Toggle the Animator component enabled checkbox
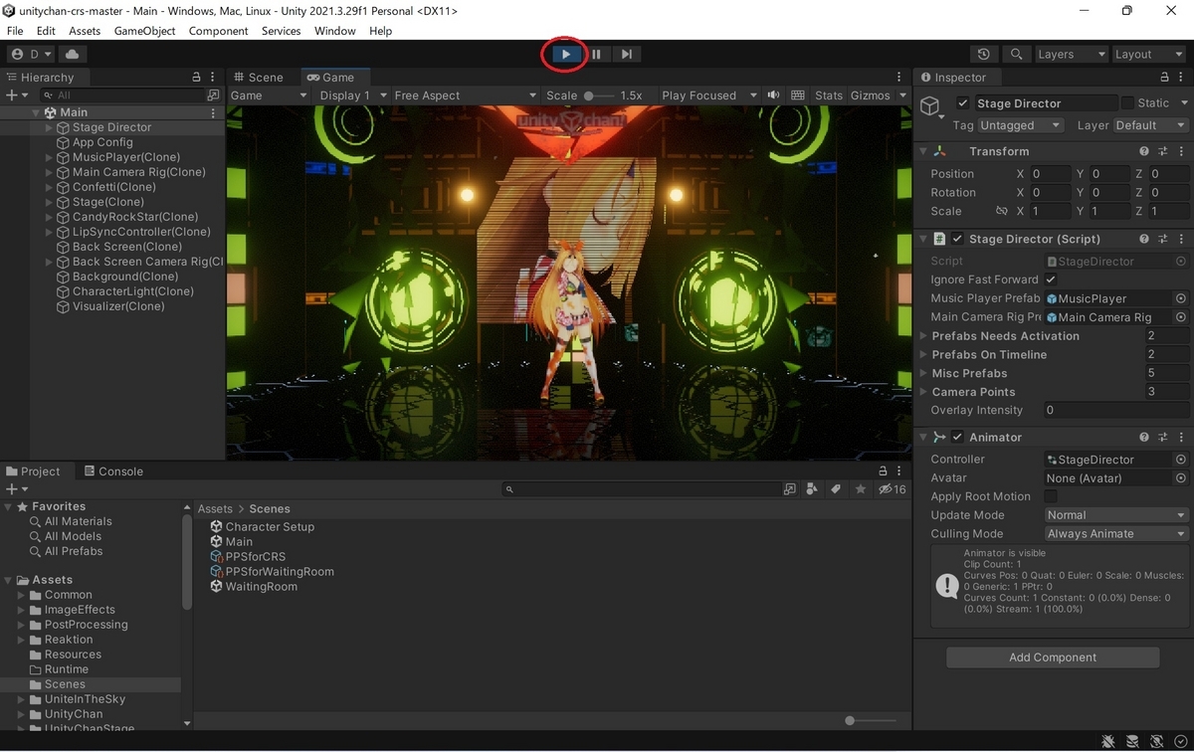This screenshot has width=1194, height=752. 957,437
